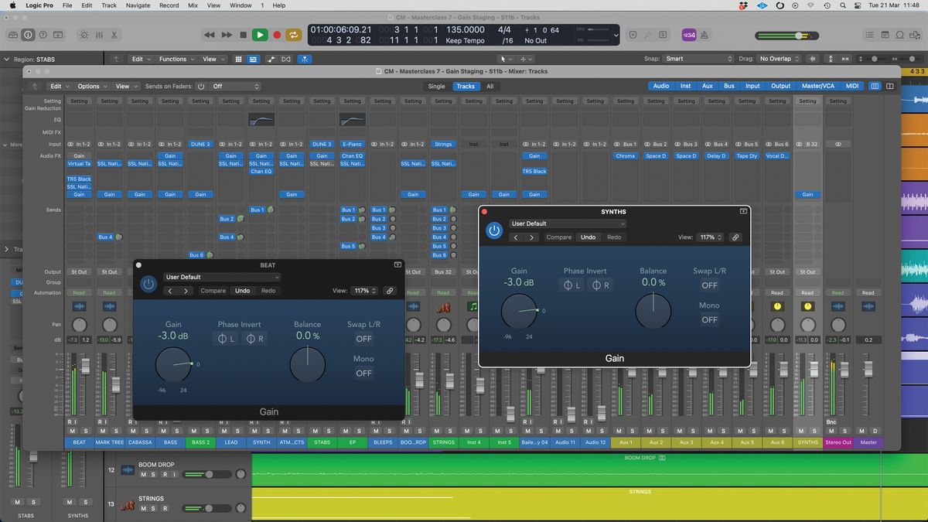Turn on Swap L/R in the SYNTHS plugin

tap(709, 285)
